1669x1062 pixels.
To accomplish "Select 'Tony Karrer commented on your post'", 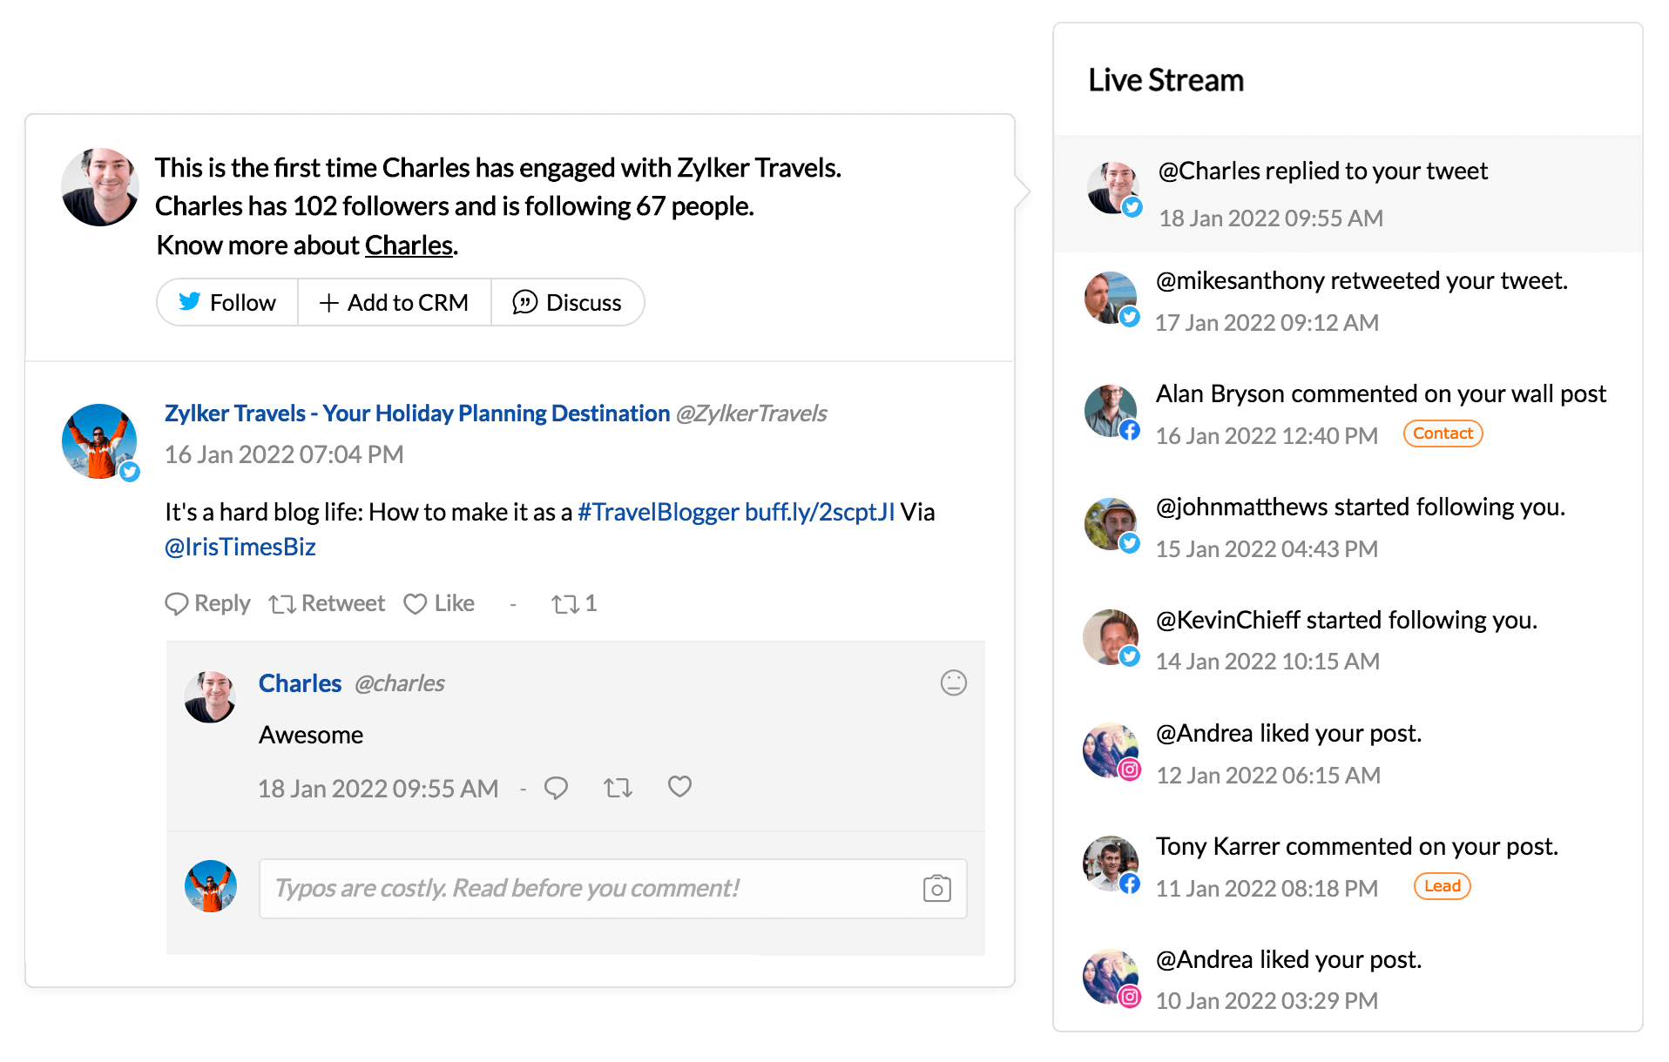I will tap(1348, 866).
